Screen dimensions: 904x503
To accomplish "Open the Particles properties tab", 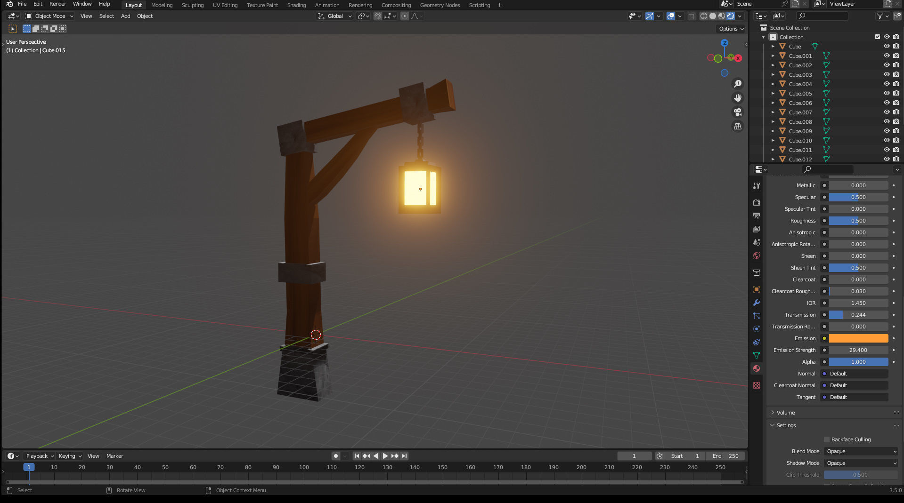I will [757, 316].
